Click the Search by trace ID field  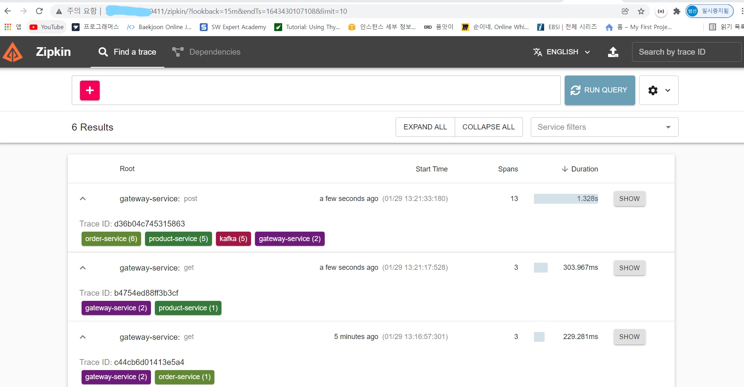click(687, 52)
